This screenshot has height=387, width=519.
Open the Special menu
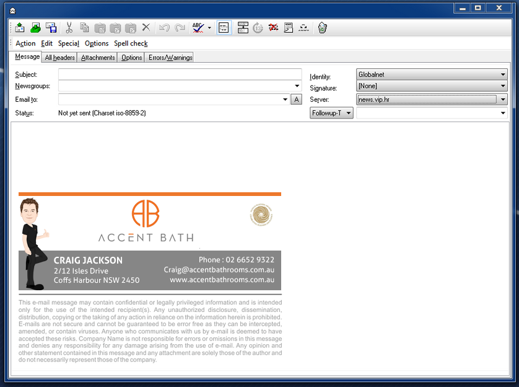69,43
